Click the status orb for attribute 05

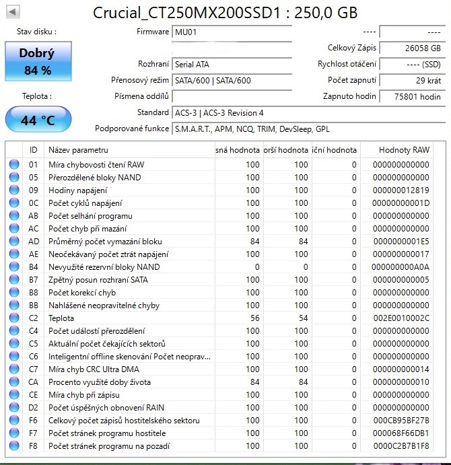click(x=14, y=177)
